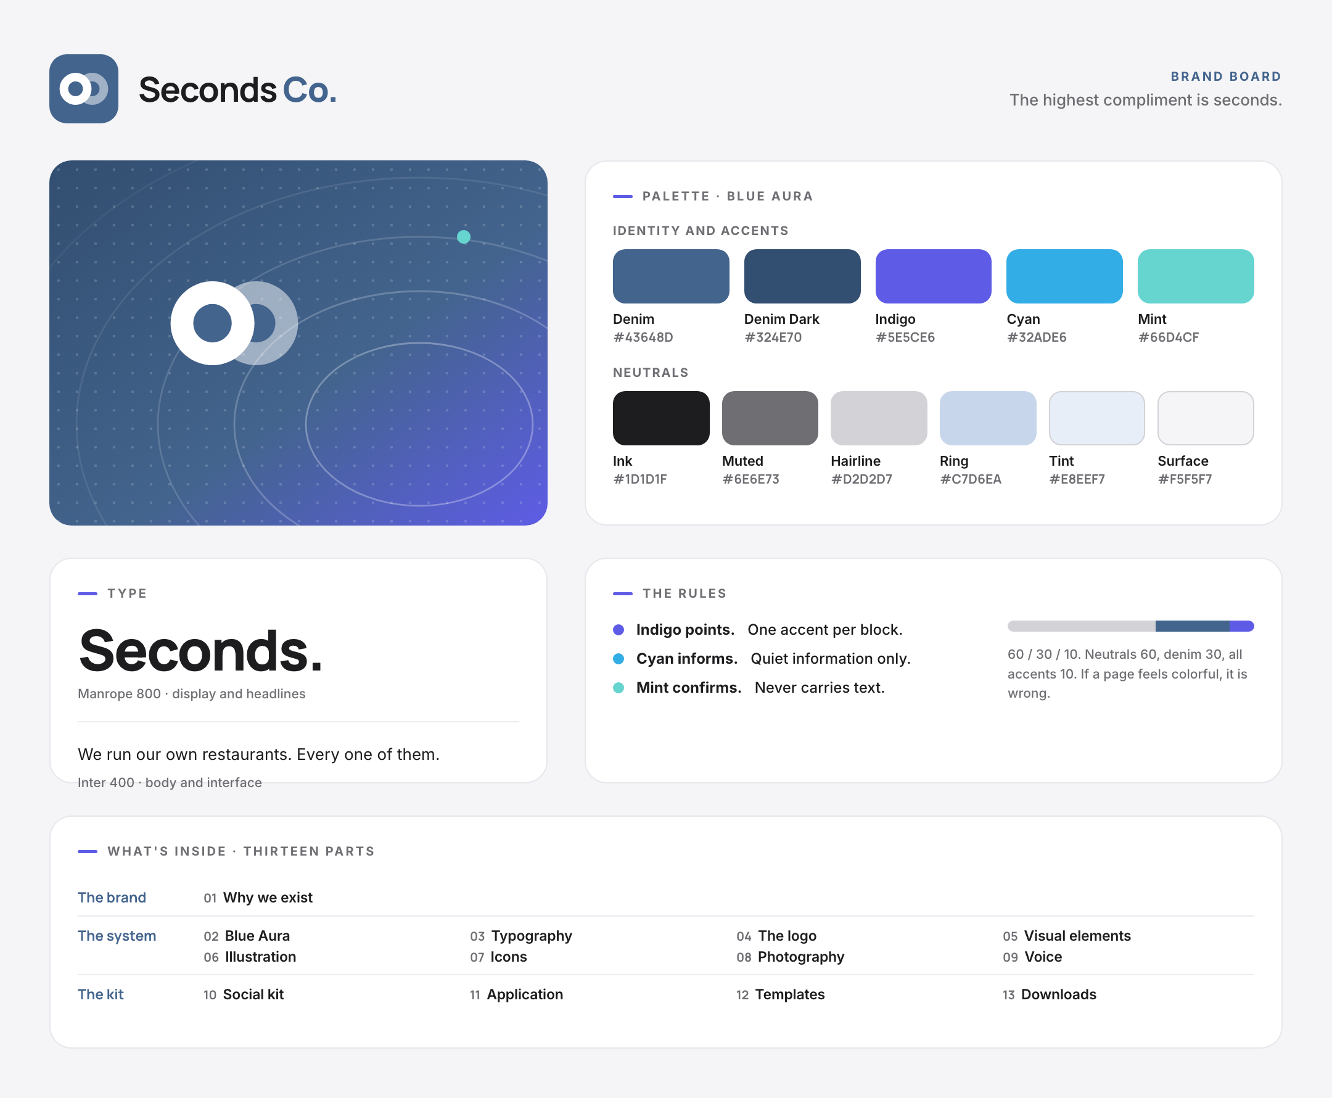
Task: Open 03 Typography
Action: point(521,936)
